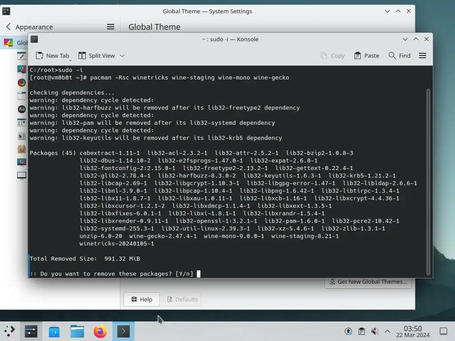Screen dimensions: 455x341
Task: Open the clock showing 03:50
Action: (x=413, y=331)
